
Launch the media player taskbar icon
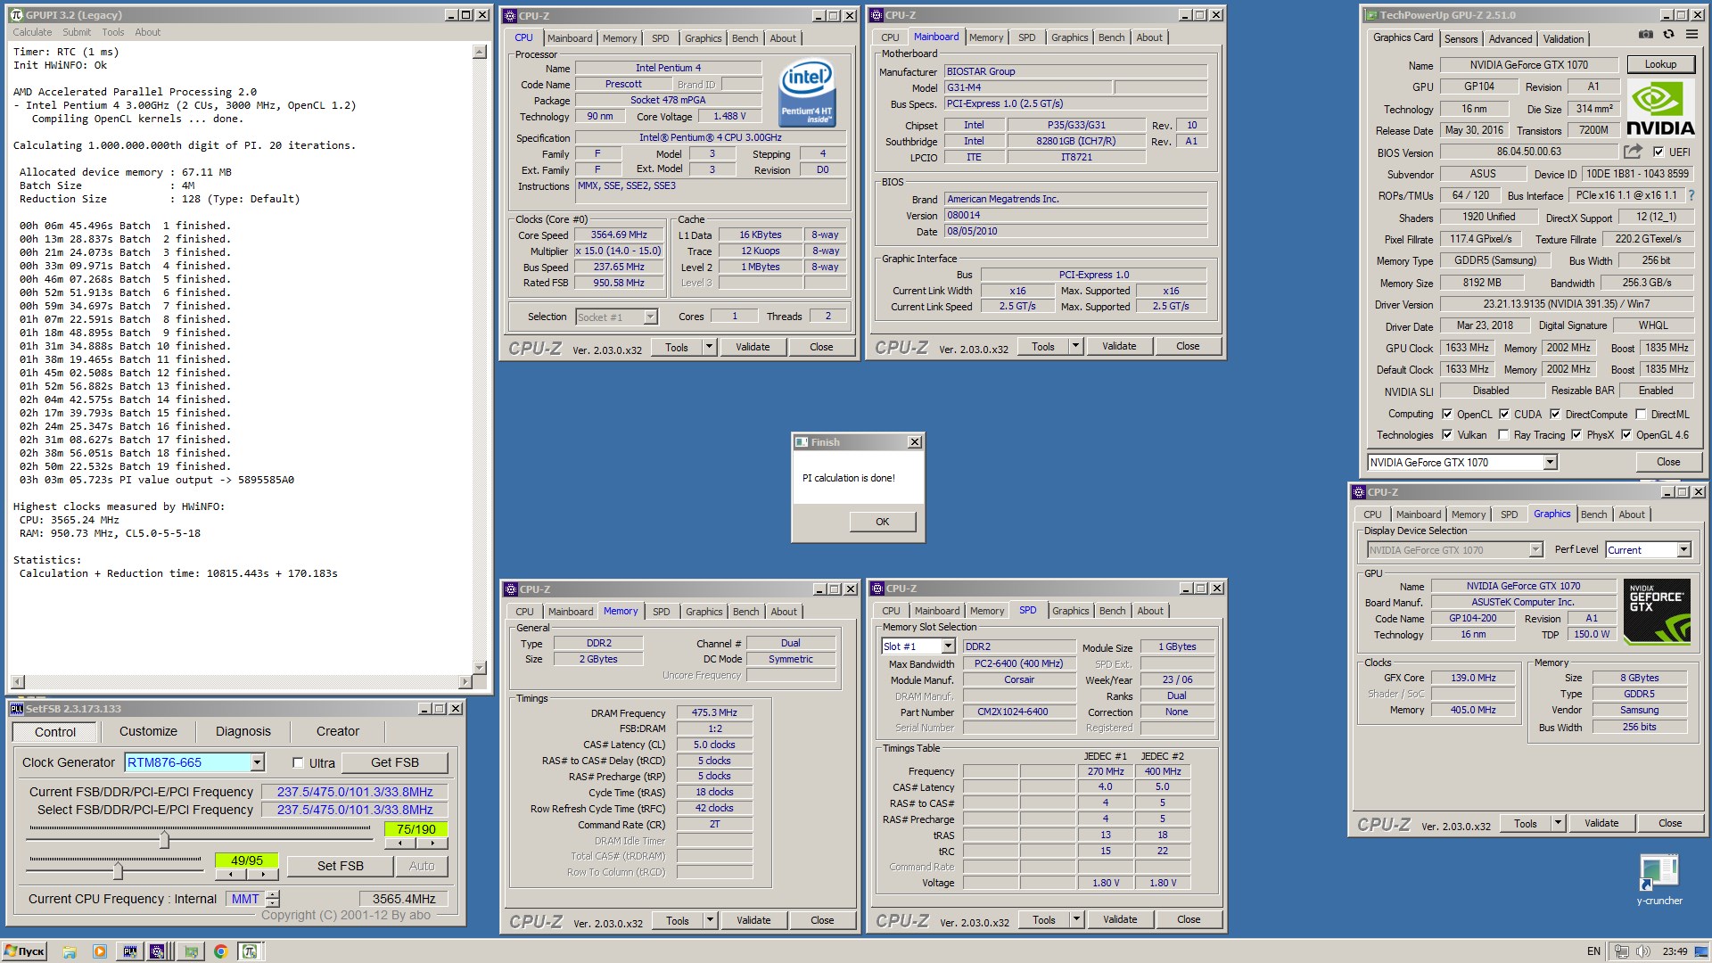100,951
